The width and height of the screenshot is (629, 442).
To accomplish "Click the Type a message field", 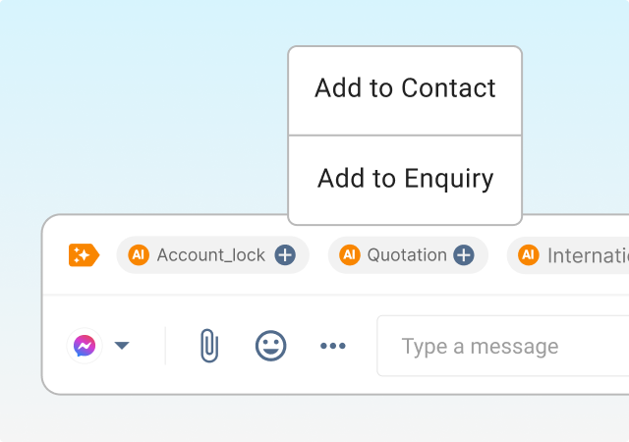I will coord(501,346).
